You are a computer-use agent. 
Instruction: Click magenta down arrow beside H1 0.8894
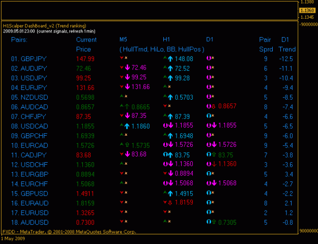pyautogui.click(x=171, y=173)
